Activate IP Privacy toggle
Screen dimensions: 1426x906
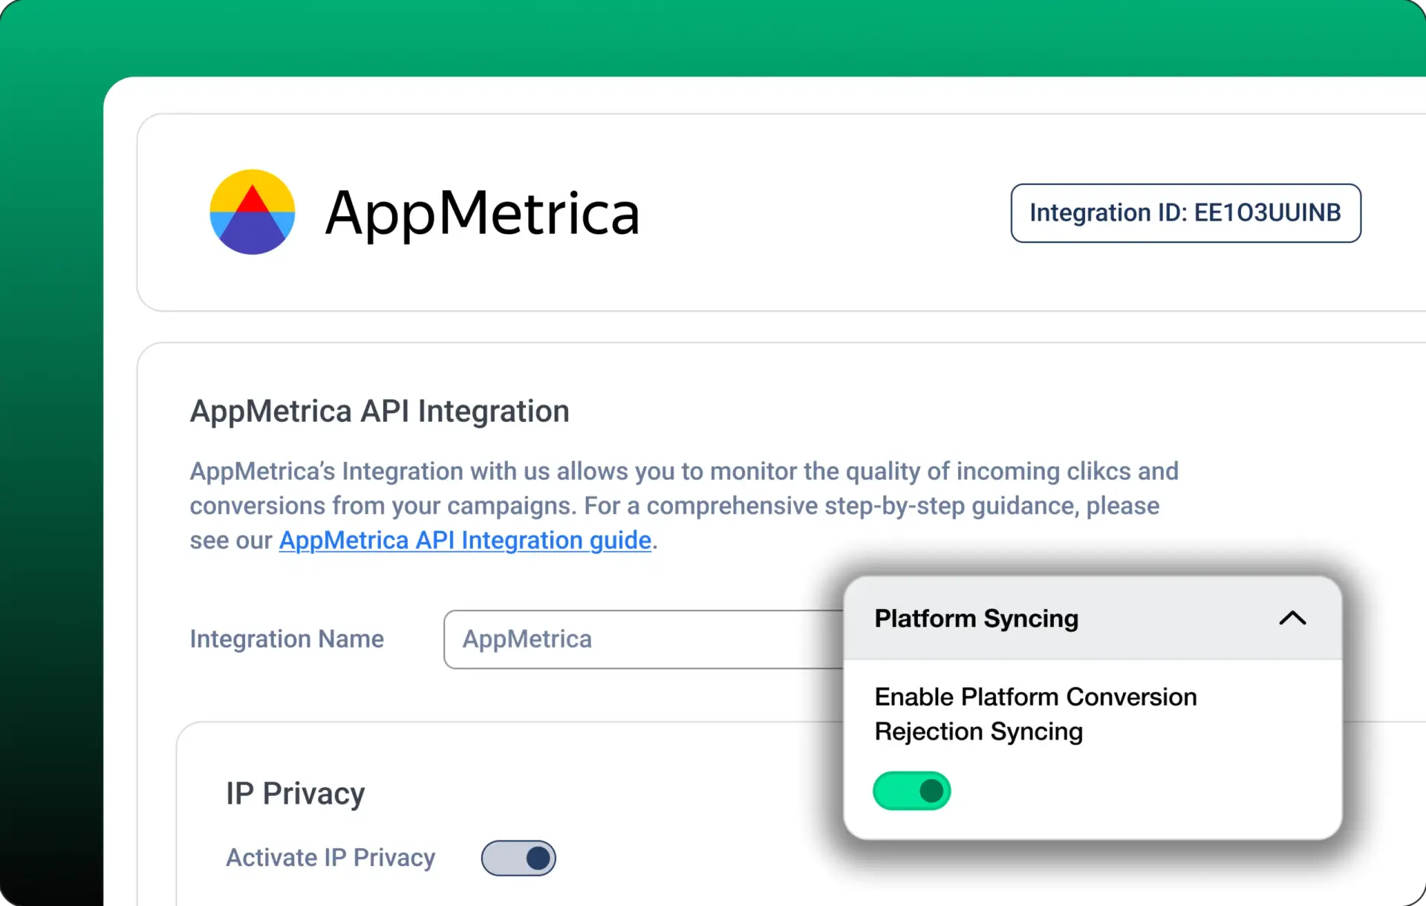(518, 858)
